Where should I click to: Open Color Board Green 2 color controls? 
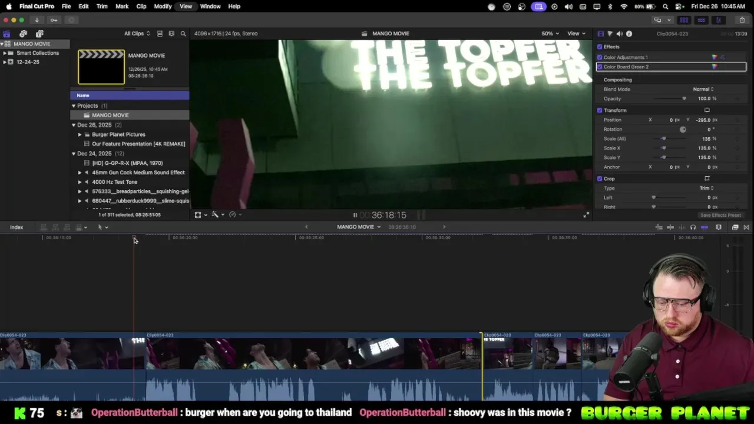pyautogui.click(x=715, y=67)
